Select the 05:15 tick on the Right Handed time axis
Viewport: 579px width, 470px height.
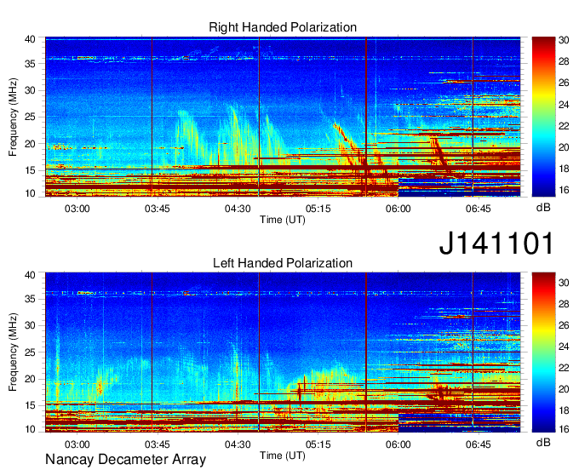coord(318,209)
